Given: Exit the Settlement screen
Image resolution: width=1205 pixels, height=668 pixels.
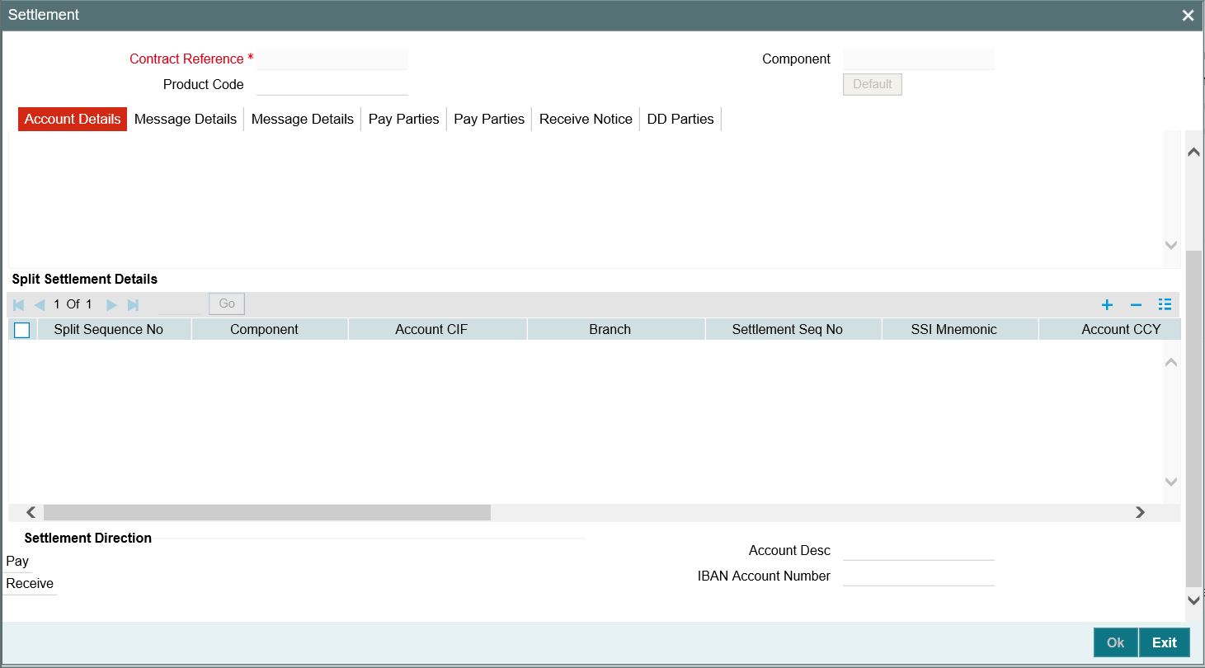Looking at the screenshot, I should point(1164,642).
